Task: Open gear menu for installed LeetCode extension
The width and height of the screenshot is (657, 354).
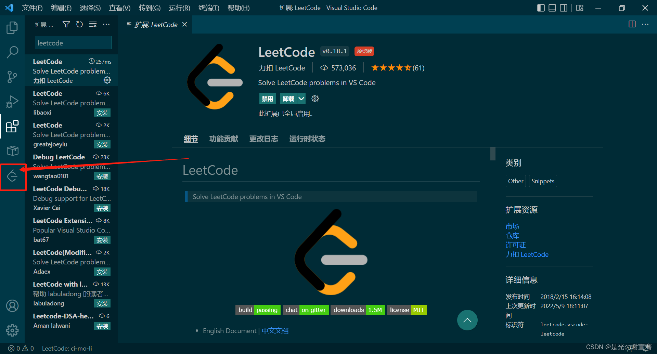Action: [x=107, y=80]
